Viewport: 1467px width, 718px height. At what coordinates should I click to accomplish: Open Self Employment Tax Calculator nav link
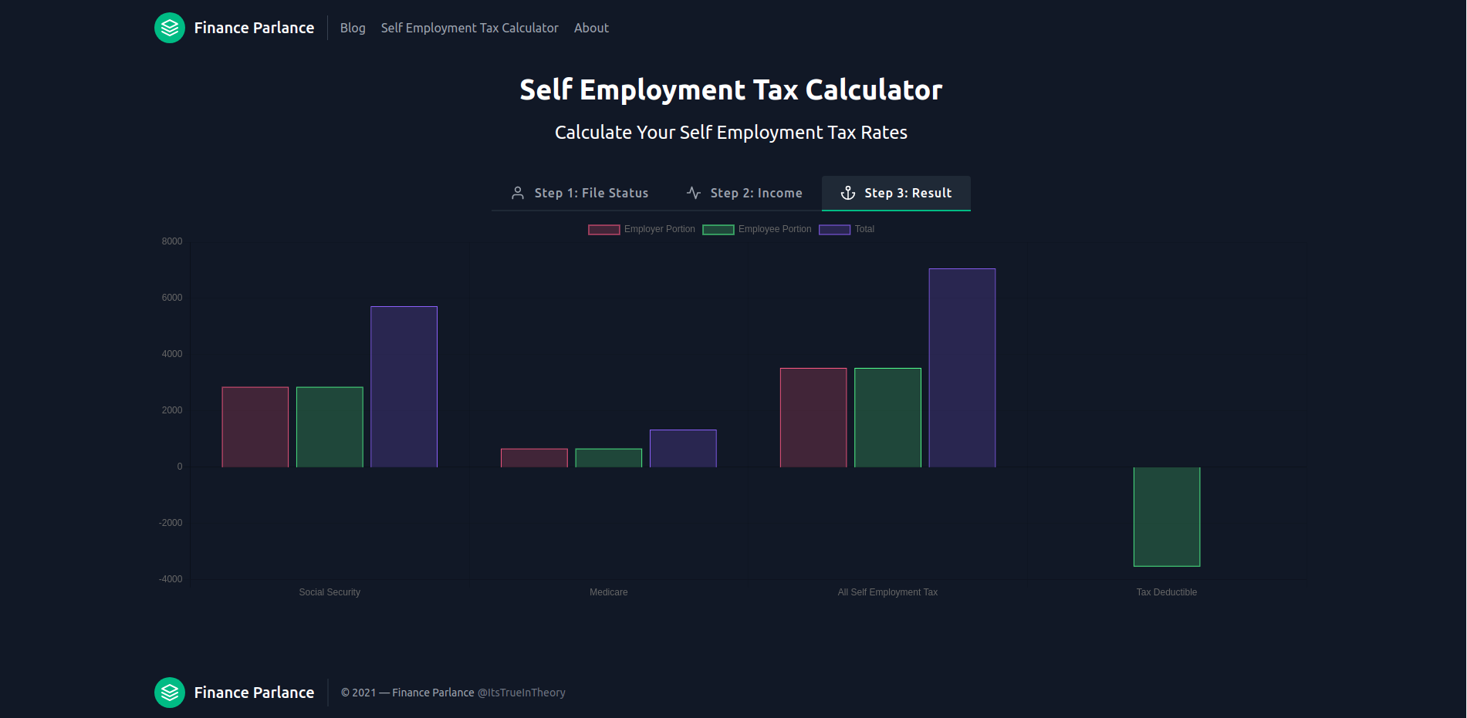coord(469,28)
